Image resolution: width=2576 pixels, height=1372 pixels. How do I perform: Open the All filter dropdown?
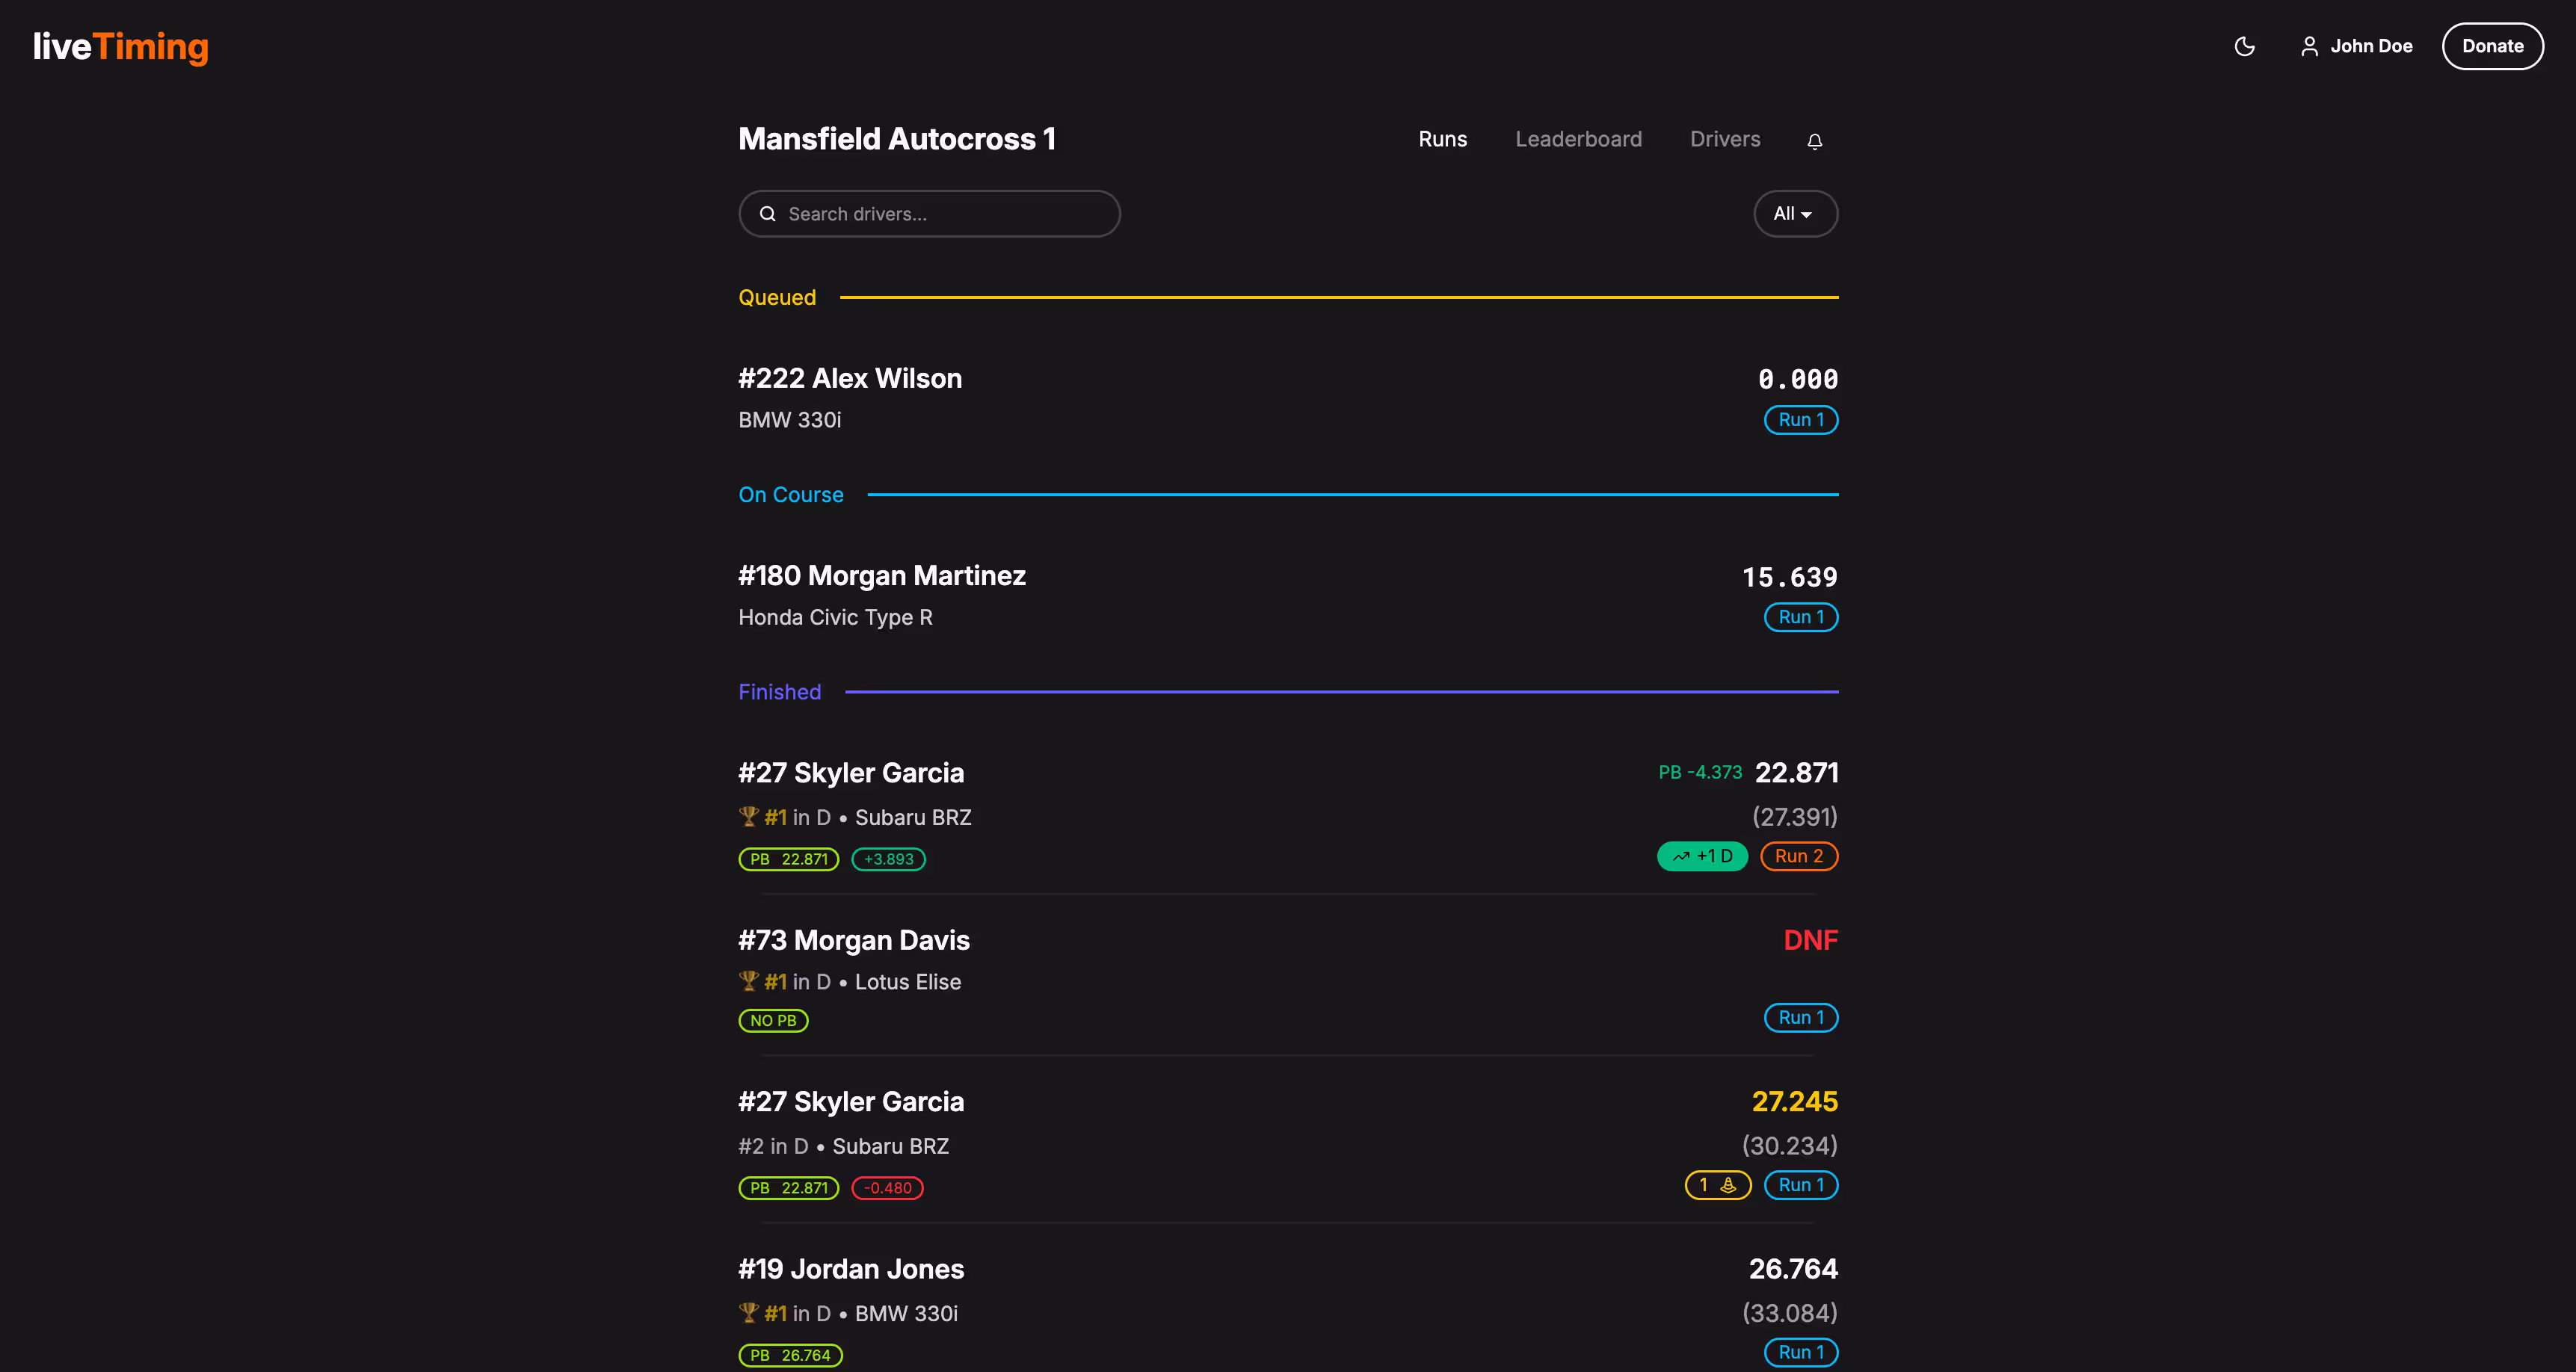coord(1795,214)
